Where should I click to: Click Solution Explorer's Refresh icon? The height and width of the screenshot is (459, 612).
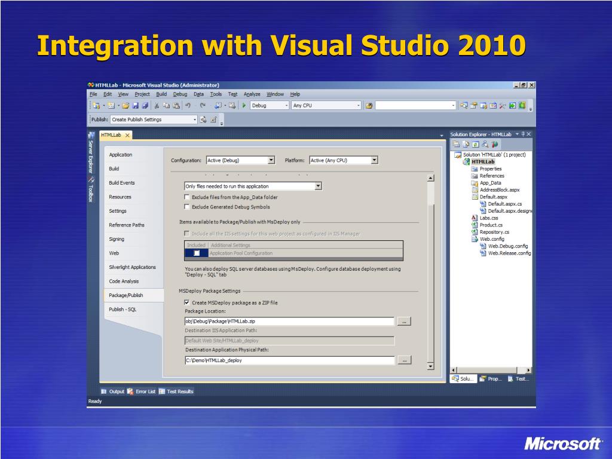pos(475,145)
